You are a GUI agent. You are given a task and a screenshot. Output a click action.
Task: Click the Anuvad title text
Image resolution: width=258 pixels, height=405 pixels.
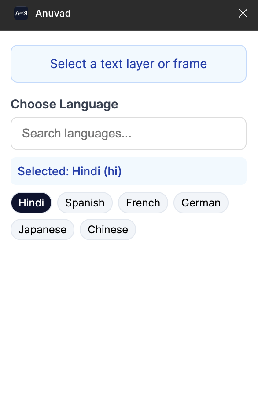click(53, 13)
